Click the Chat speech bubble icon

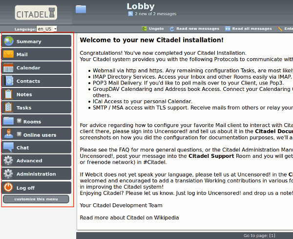8,147
